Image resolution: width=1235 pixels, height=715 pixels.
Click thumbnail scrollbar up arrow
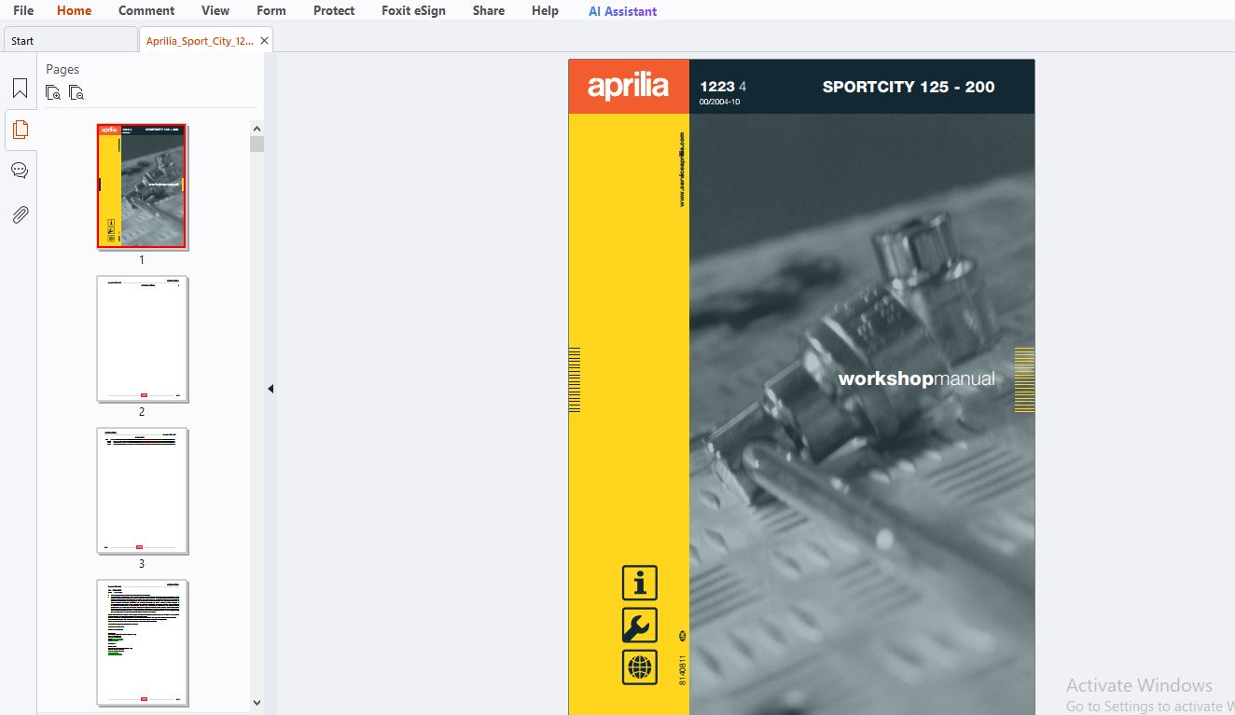point(257,128)
